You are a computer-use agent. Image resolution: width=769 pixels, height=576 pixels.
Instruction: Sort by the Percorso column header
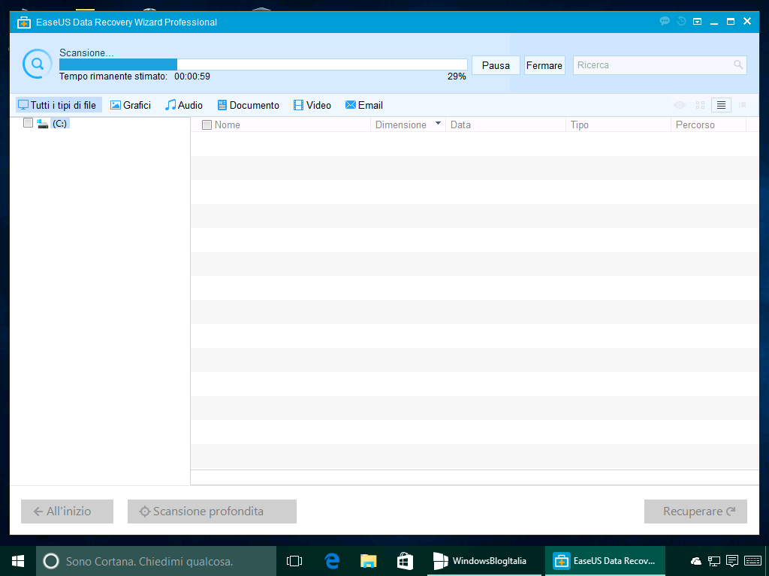tap(708, 125)
